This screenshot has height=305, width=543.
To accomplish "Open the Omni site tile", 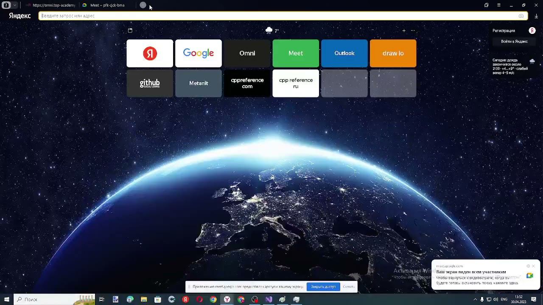I will tap(247, 53).
